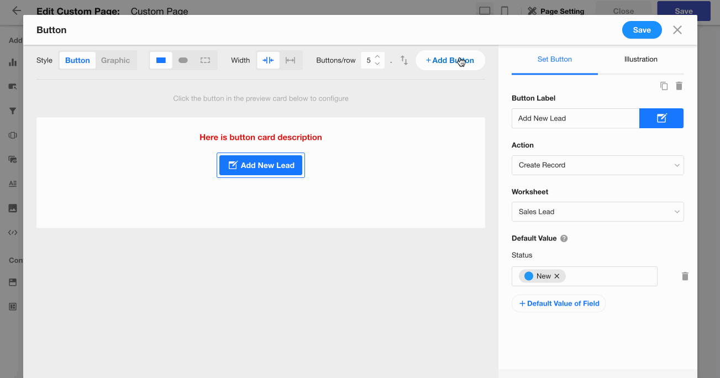Image resolution: width=720 pixels, height=378 pixels.
Task: Click the copy button icon
Action: coord(664,86)
